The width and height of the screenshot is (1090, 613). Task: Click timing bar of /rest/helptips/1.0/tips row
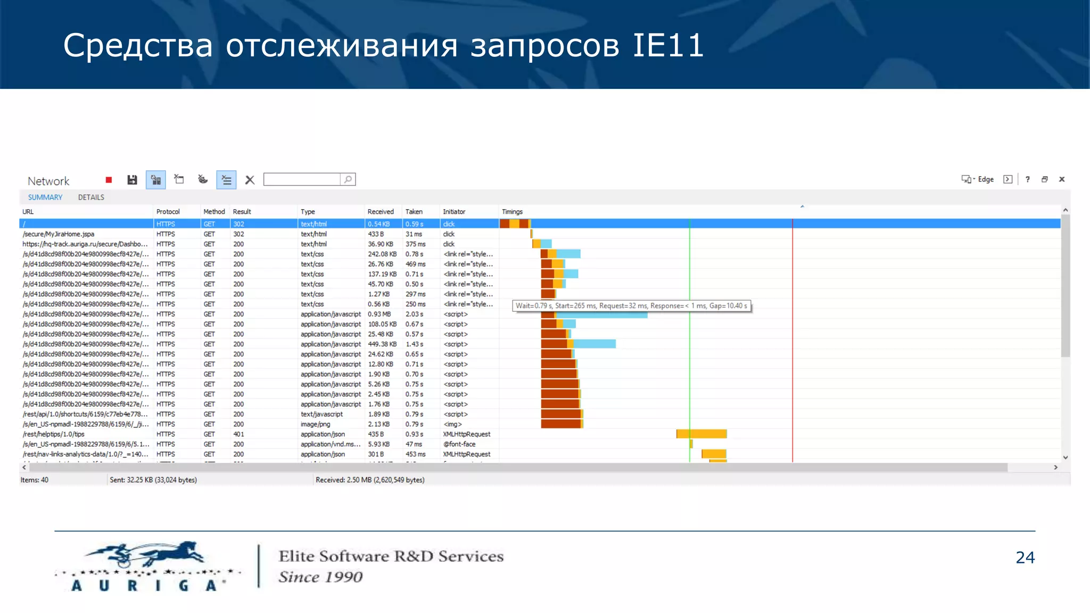[x=701, y=434]
